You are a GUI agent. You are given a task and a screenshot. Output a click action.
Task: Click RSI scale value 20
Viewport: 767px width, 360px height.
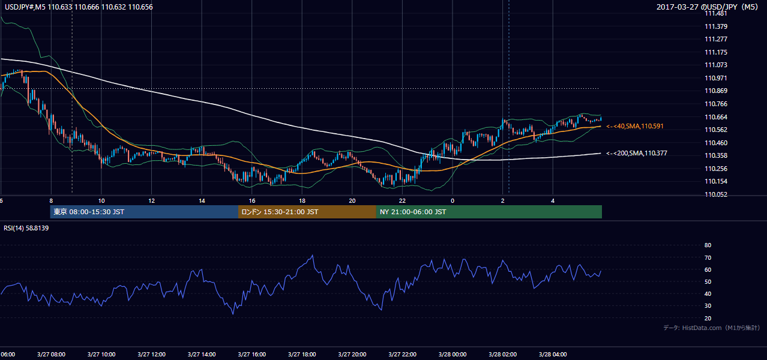tap(708, 318)
